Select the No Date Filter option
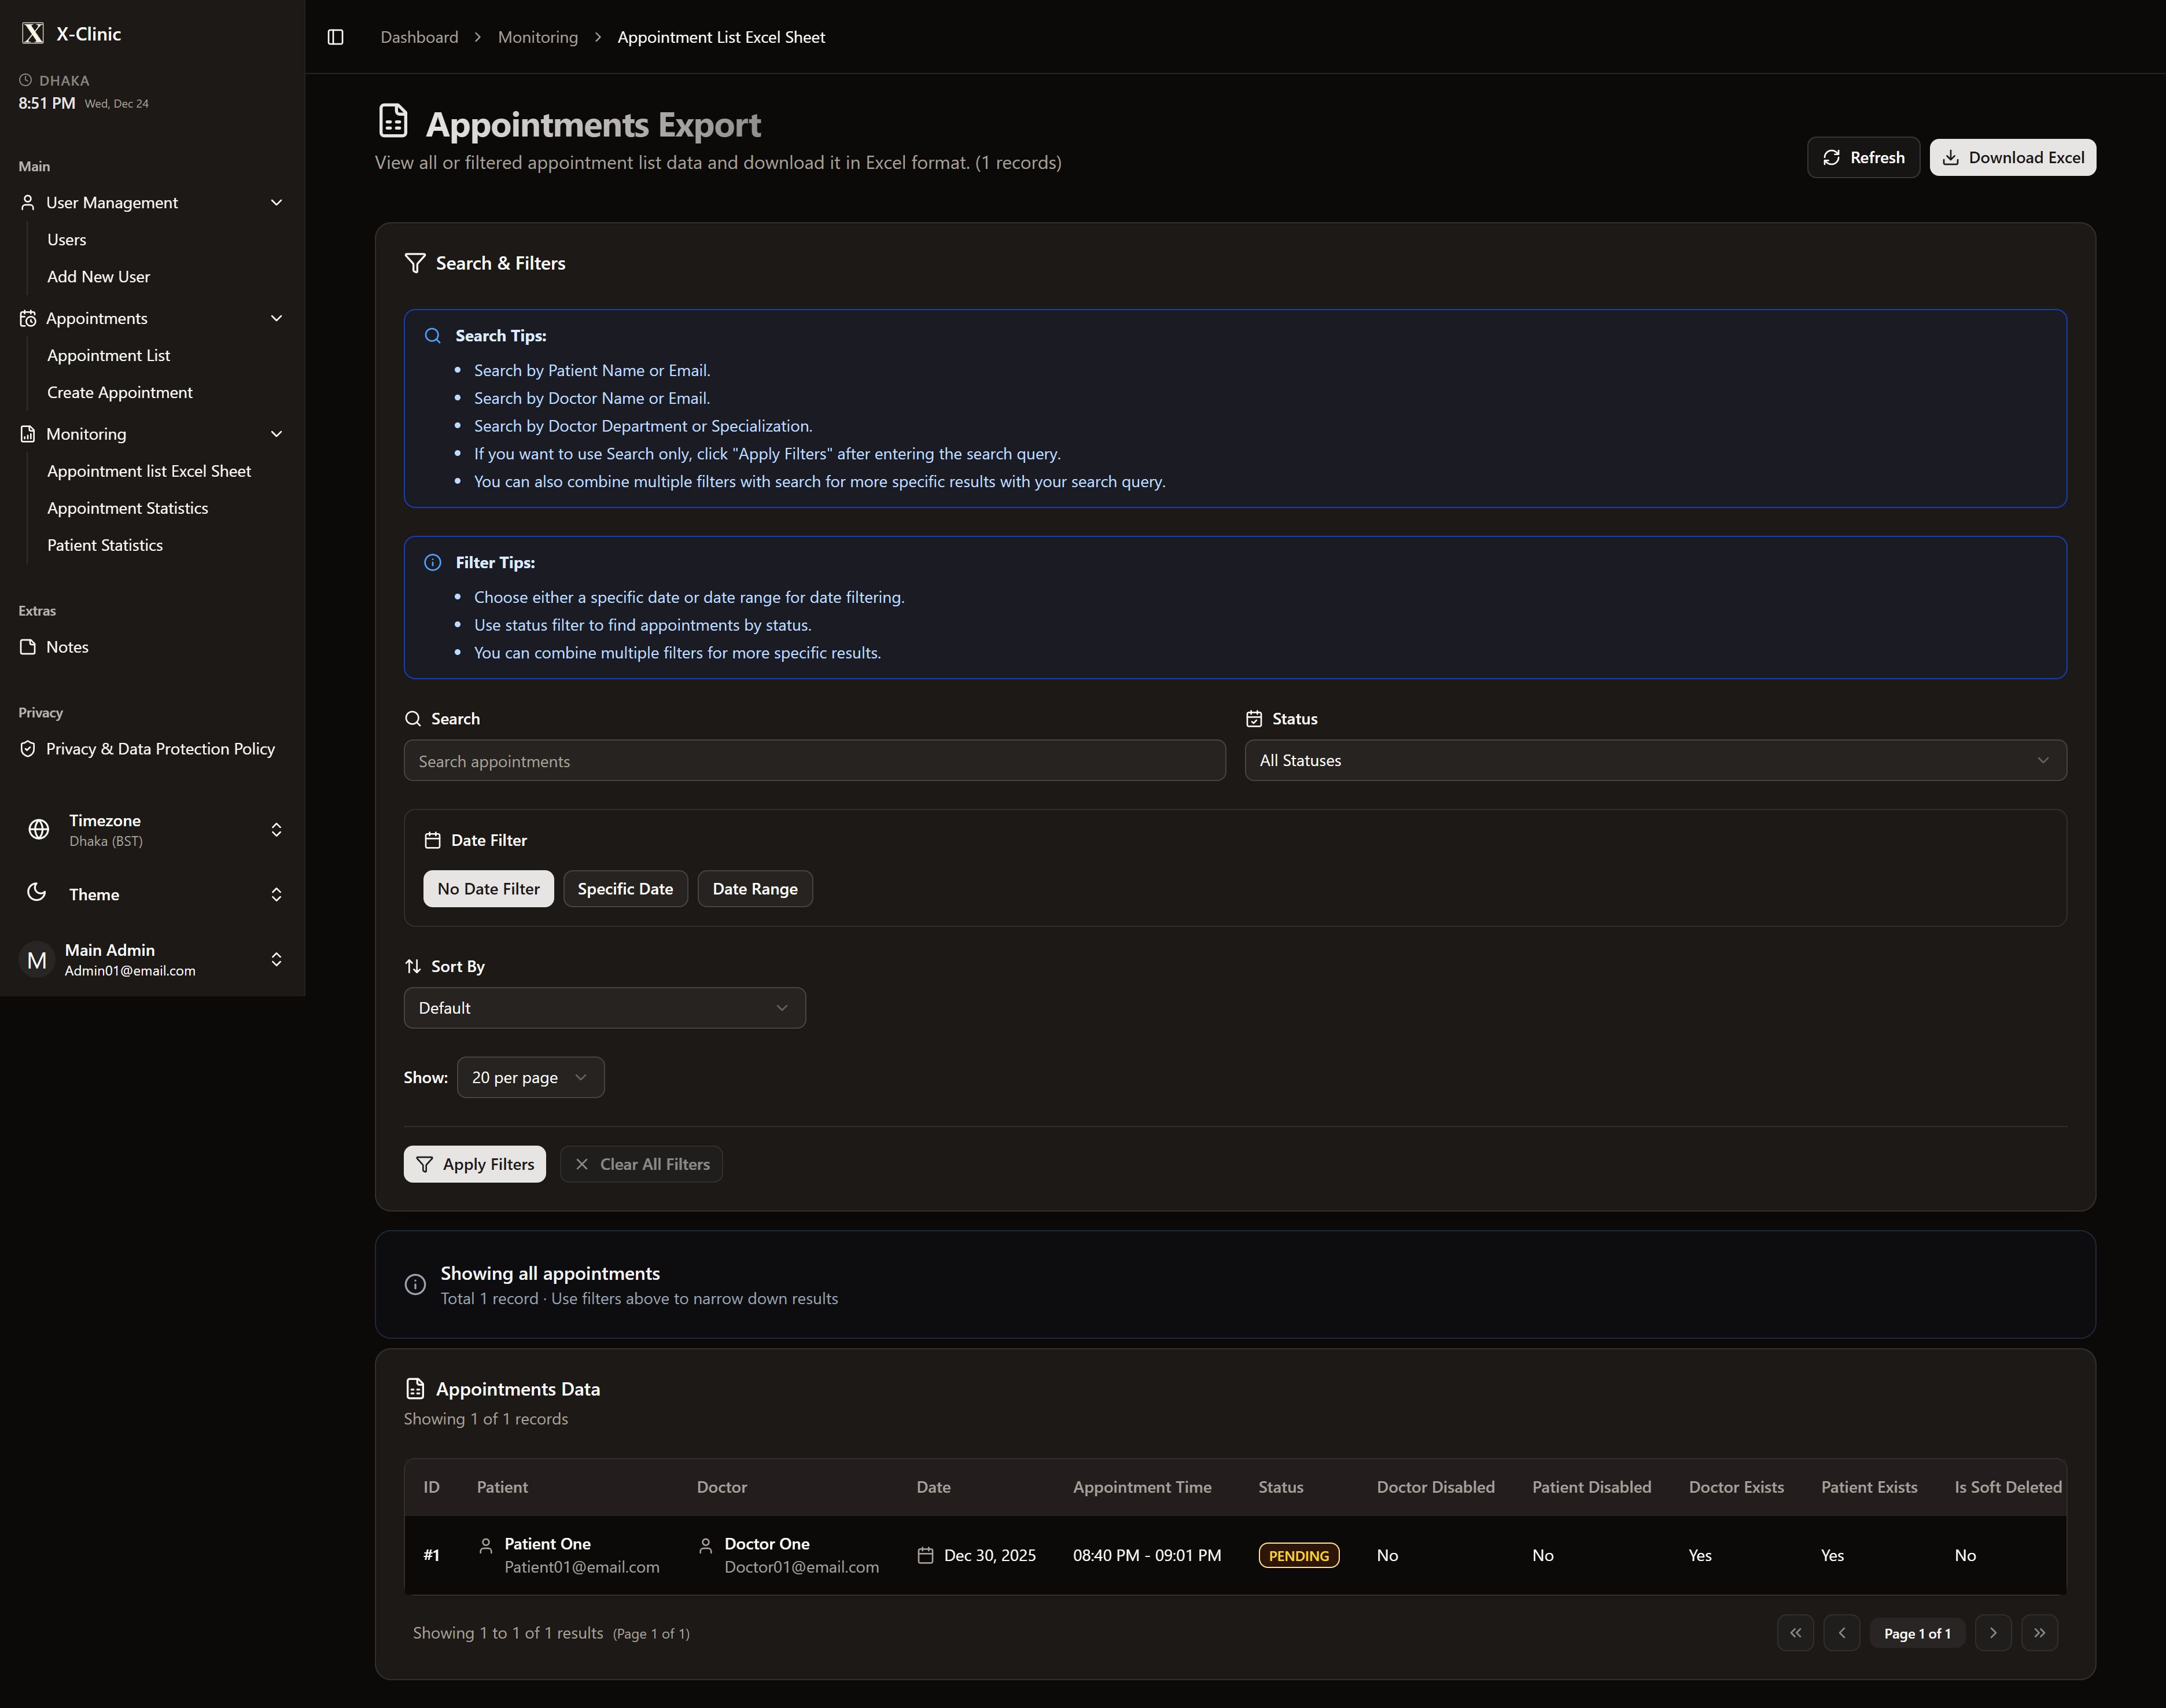 tap(488, 889)
